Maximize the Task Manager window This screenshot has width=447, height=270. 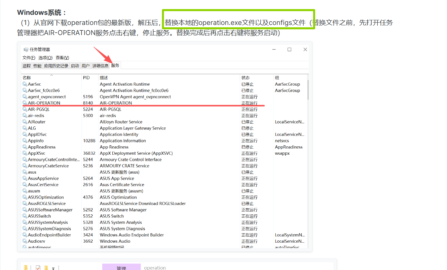coord(289,50)
